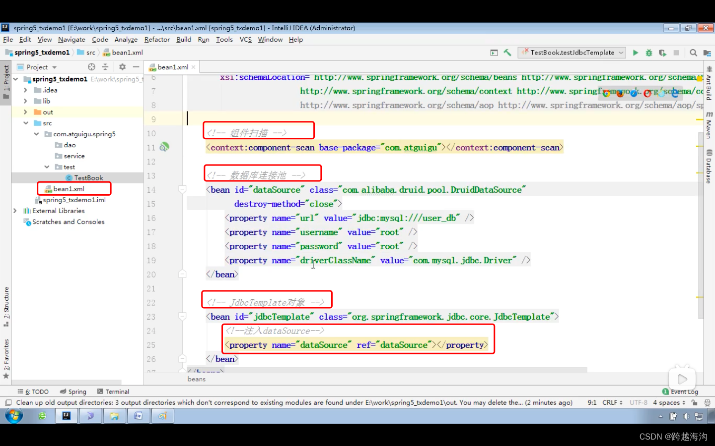This screenshot has height=446, width=715.
Task: Open the Build menu
Action: [x=184, y=40]
